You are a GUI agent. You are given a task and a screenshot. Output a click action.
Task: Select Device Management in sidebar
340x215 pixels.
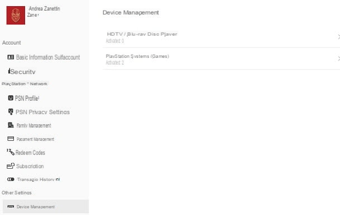point(46,207)
